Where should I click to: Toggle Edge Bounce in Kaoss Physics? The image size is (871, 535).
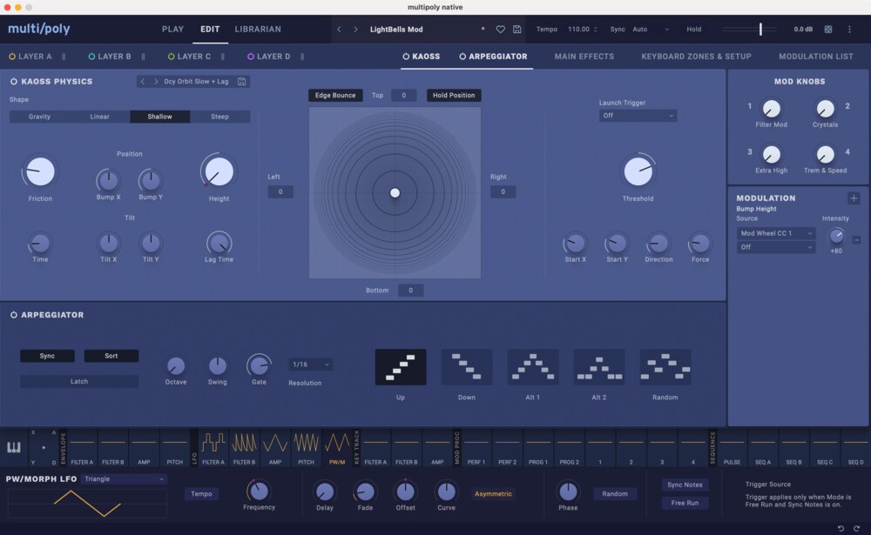pyautogui.click(x=335, y=96)
